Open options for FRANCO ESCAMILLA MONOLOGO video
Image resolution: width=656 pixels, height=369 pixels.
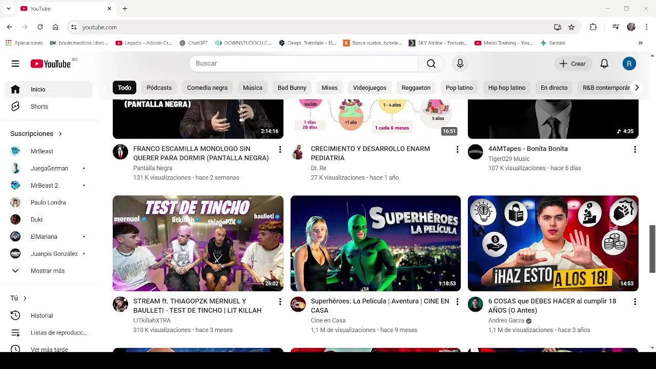tap(280, 149)
